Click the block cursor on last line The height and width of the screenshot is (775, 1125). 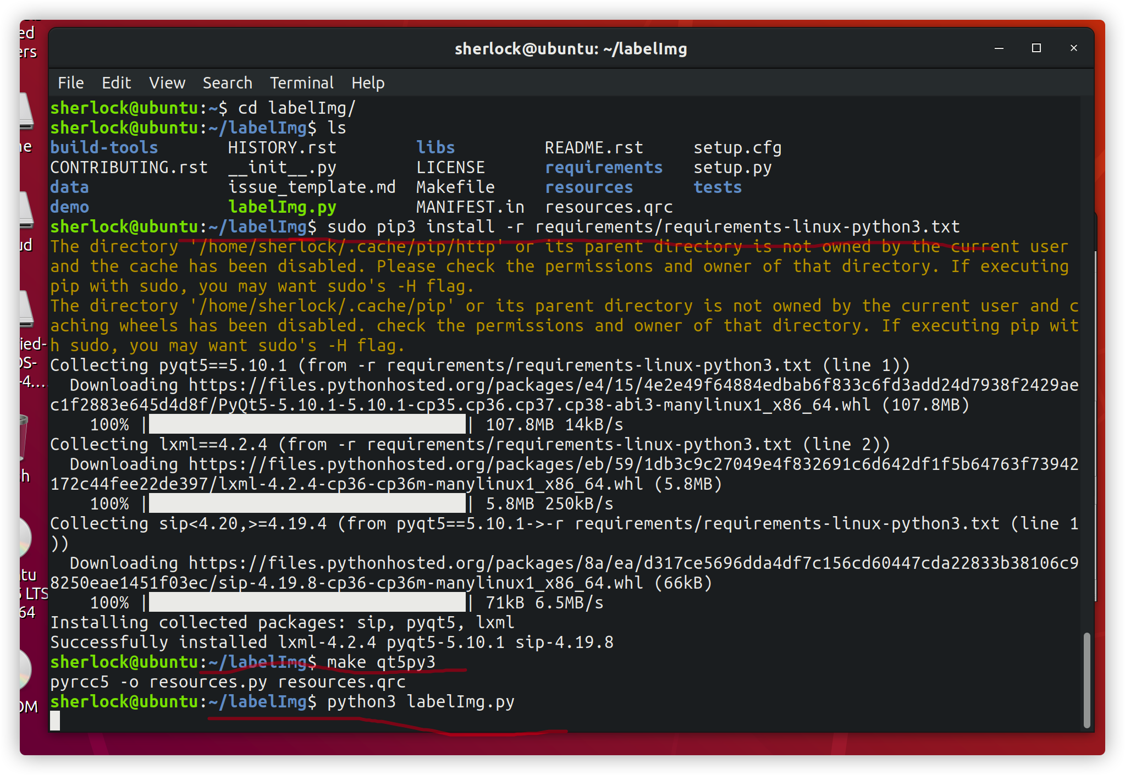[x=55, y=721]
